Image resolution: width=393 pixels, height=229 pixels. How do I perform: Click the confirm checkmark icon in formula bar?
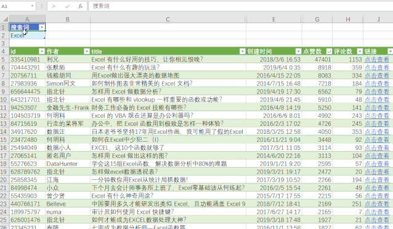(67, 6)
